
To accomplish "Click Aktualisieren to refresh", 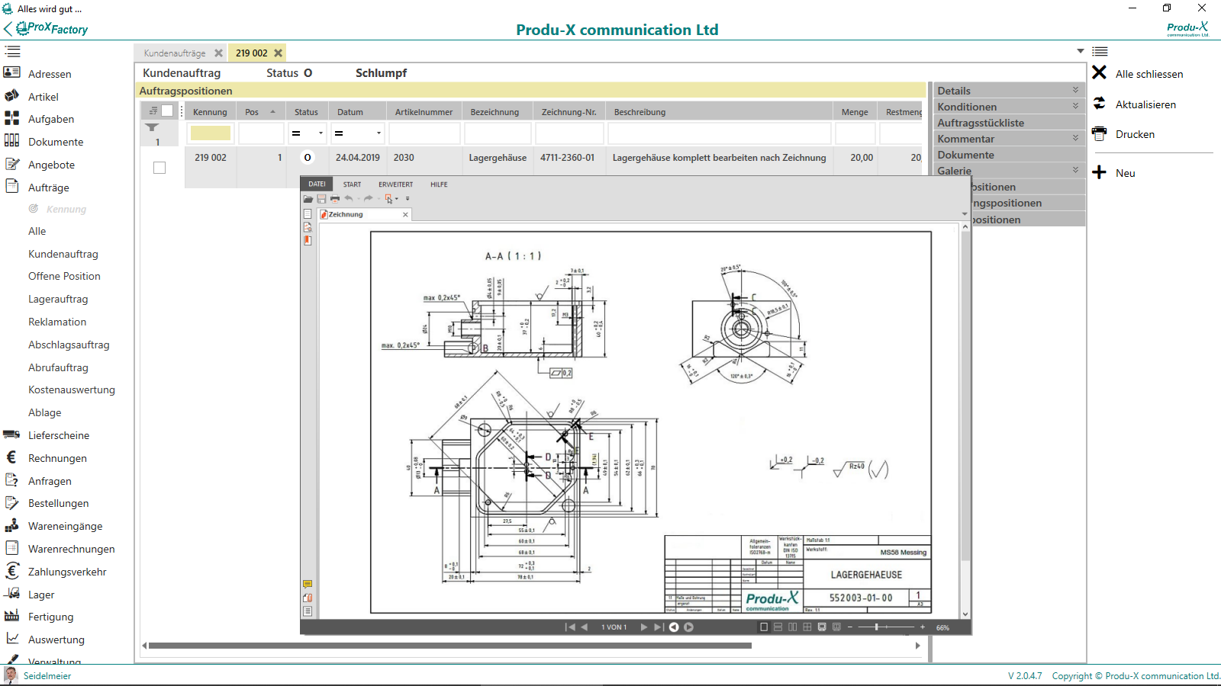I will click(x=1145, y=104).
